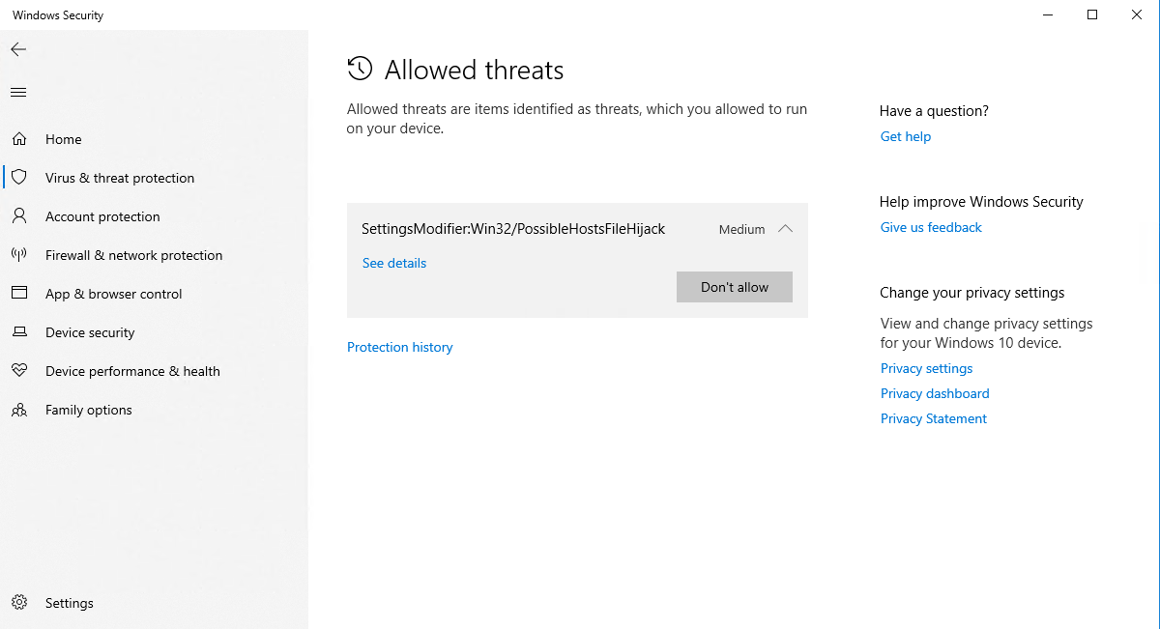Click the Virus & threat protection shield icon
The height and width of the screenshot is (629, 1160).
pyautogui.click(x=19, y=178)
